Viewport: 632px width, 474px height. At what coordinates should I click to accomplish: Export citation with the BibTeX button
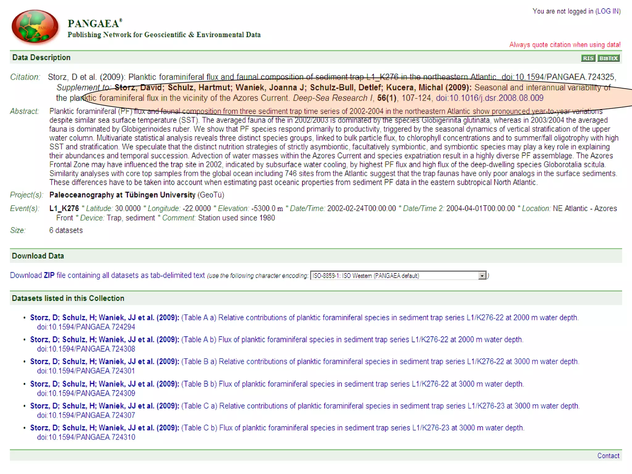pyautogui.click(x=608, y=58)
